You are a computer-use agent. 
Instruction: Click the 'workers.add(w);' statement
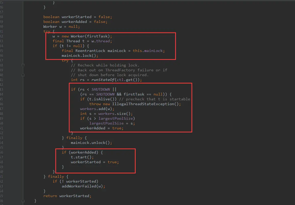pos(97,109)
